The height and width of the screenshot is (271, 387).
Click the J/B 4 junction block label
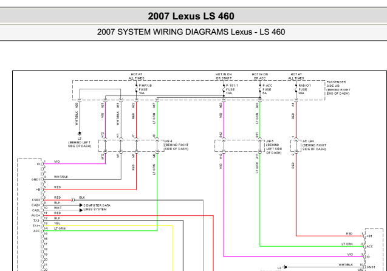(176, 145)
